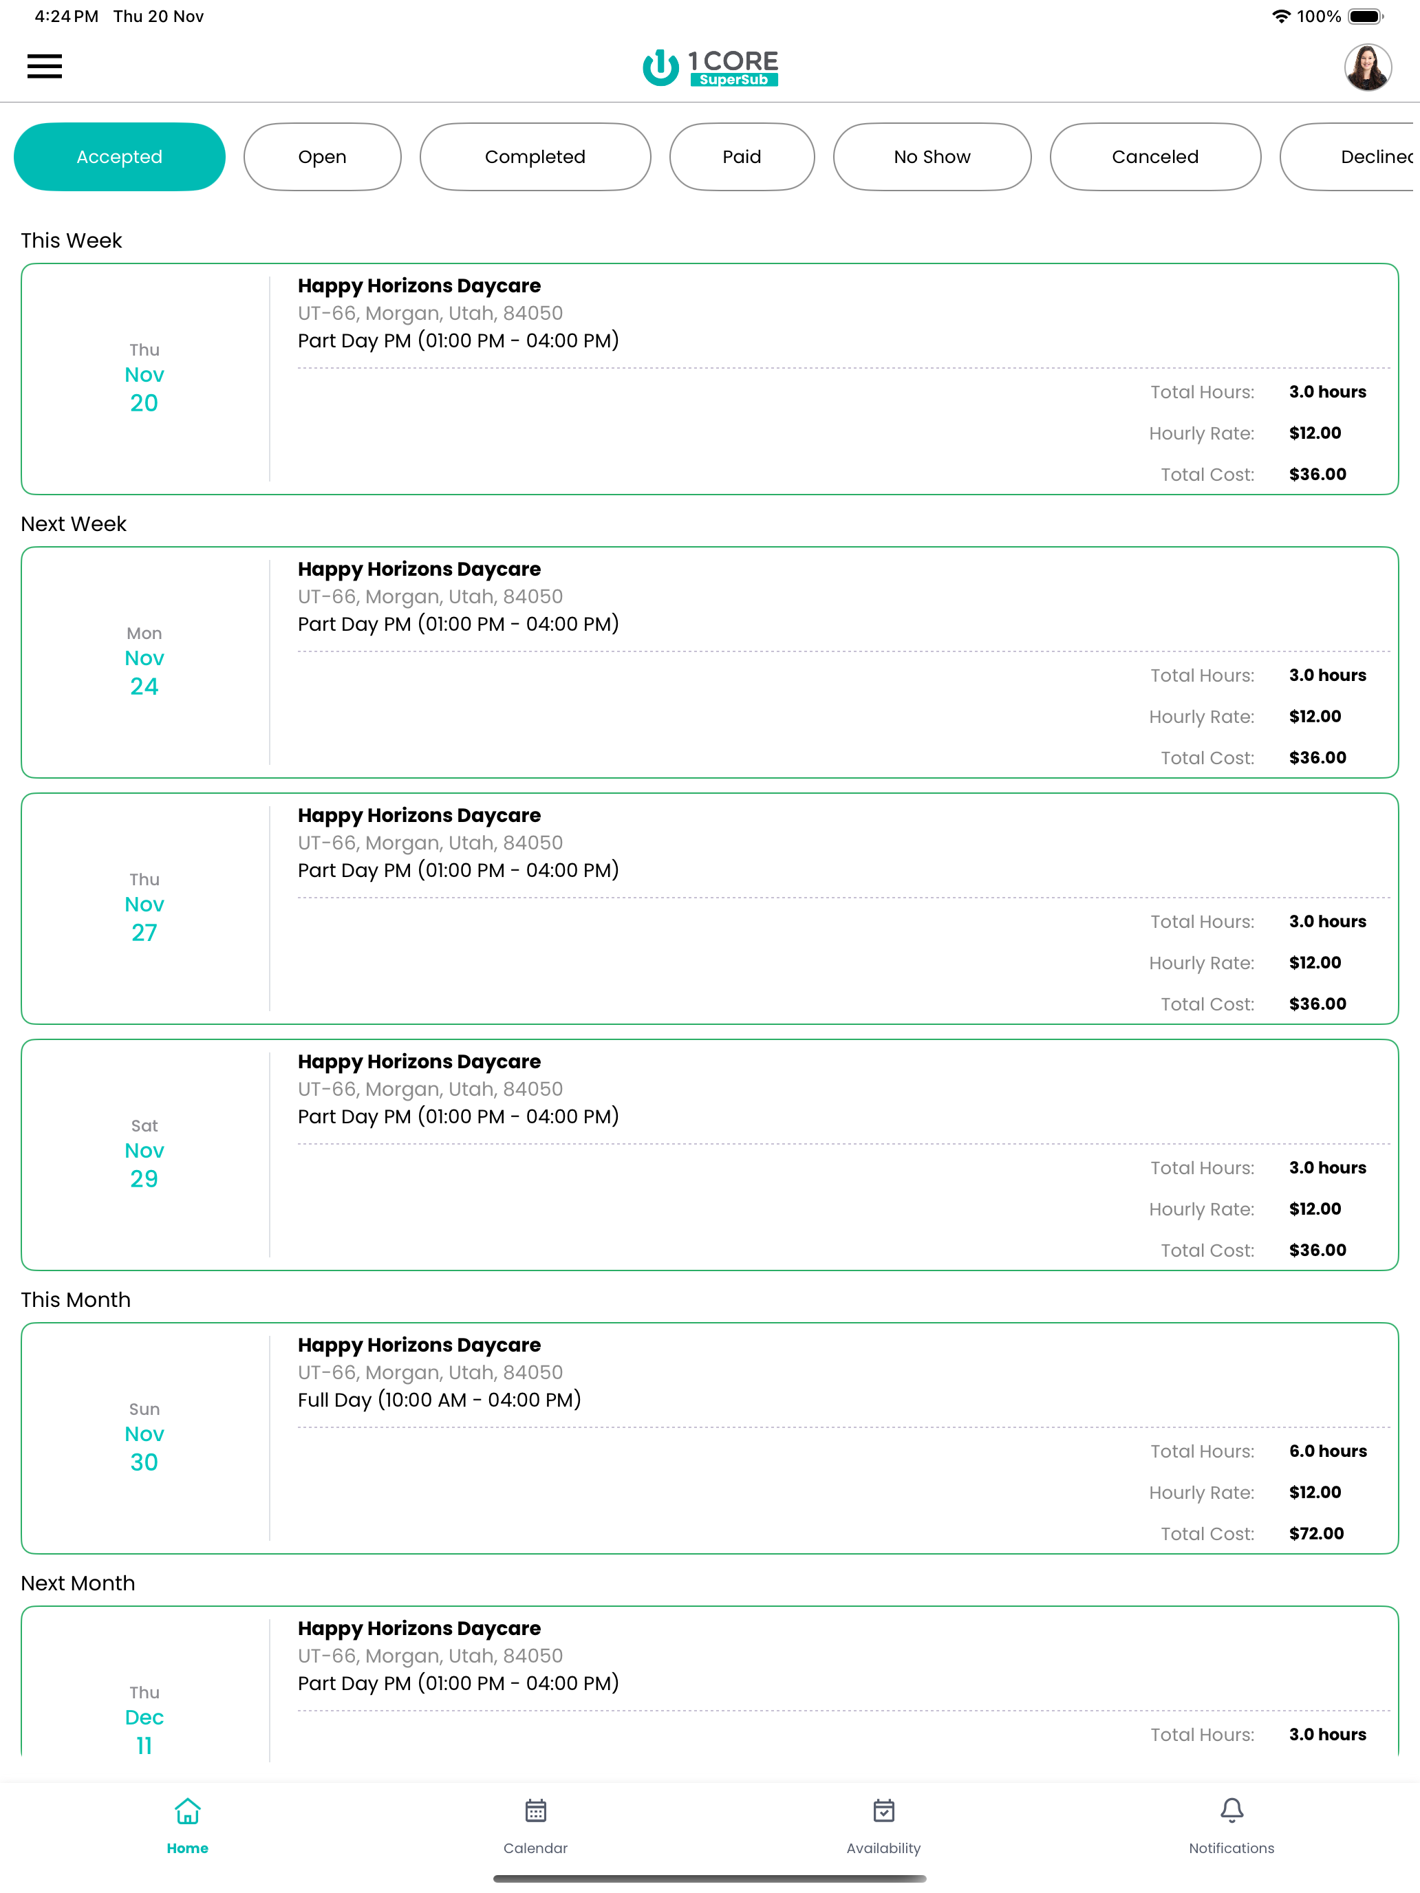
Task: Open the Calendar tab icon
Action: coord(536,1811)
